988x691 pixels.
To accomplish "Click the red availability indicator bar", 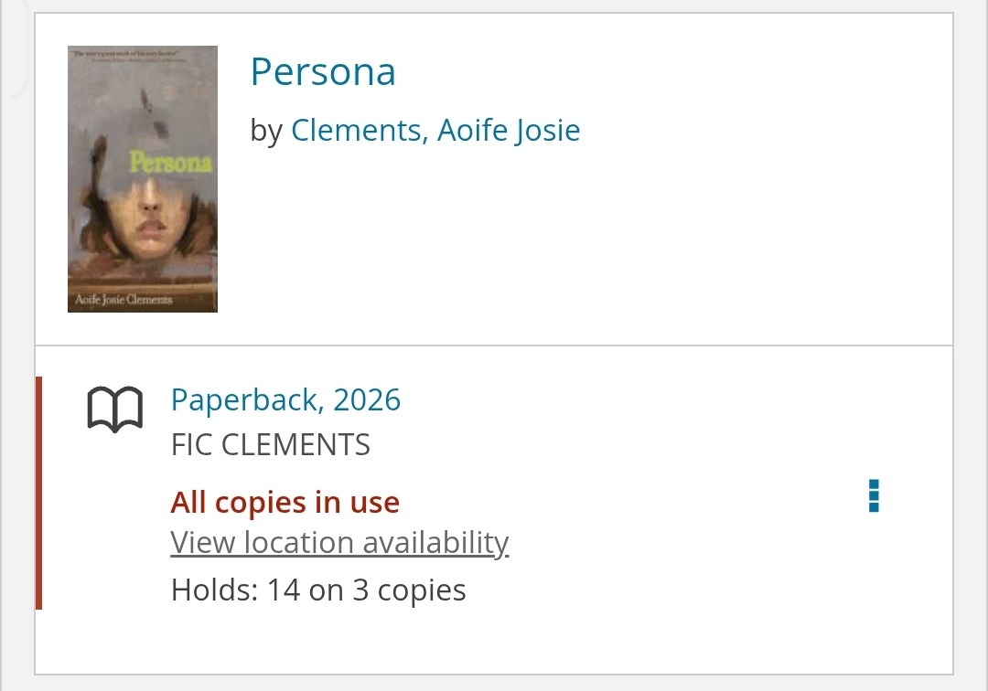I will [38, 493].
